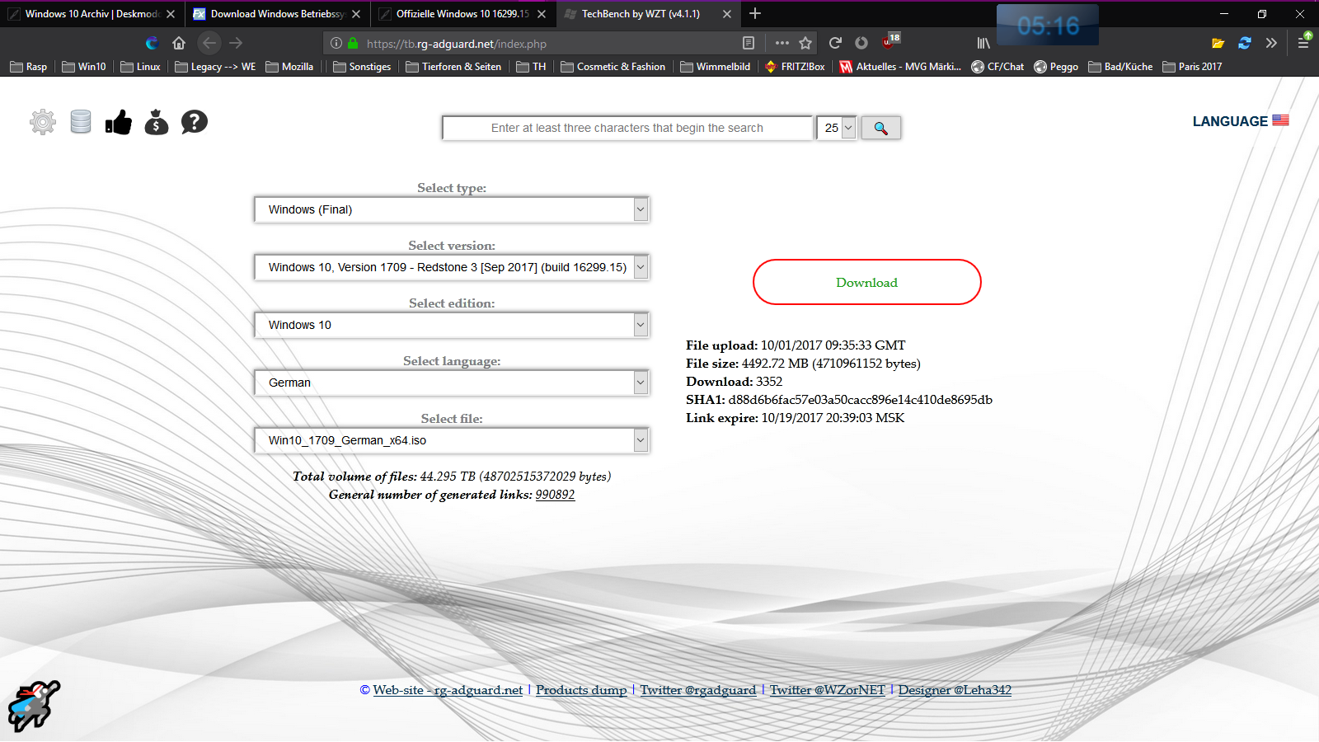Click the LANGUAGE label
Image resolution: width=1319 pixels, height=742 pixels.
click(1230, 121)
